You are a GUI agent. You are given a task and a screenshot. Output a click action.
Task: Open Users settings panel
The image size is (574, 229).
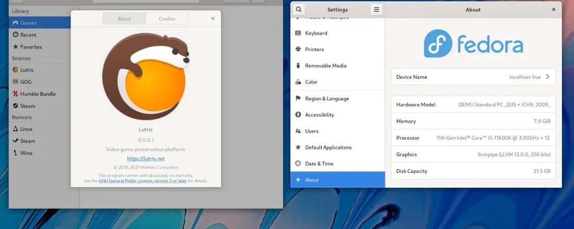(337, 131)
